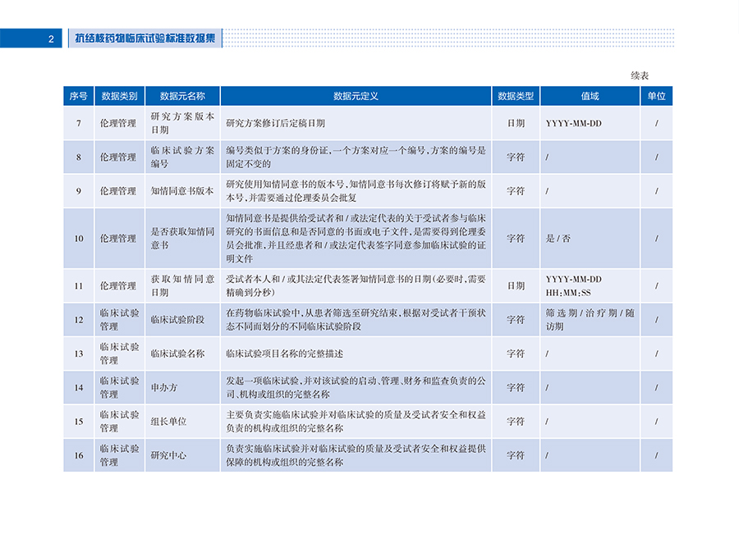
Task: Click the 临床试验方案编号 cell
Action: pyautogui.click(x=182, y=157)
